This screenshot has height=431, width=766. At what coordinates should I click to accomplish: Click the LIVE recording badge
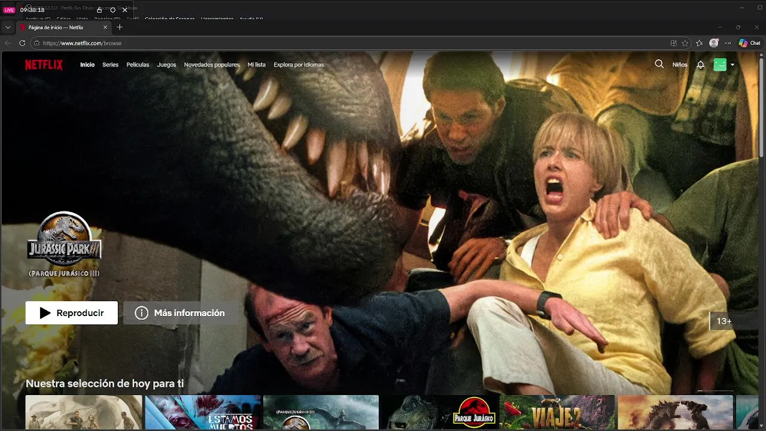pyautogui.click(x=9, y=10)
